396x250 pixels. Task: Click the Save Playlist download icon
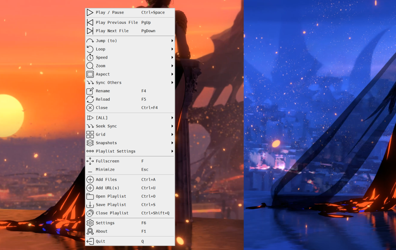point(90,205)
